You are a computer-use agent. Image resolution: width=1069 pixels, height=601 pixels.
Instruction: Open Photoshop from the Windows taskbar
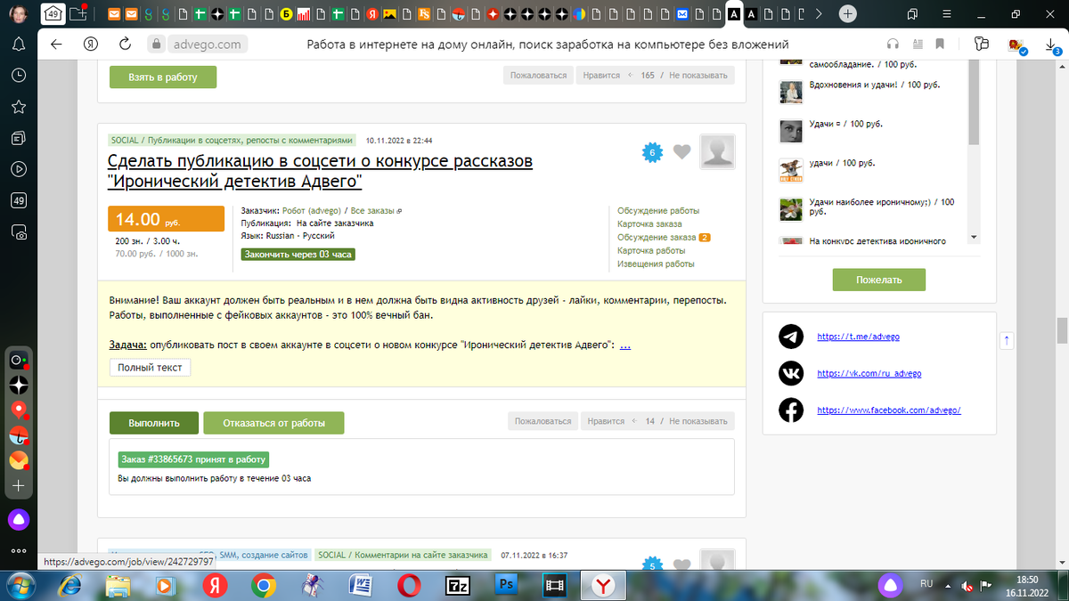[507, 585]
